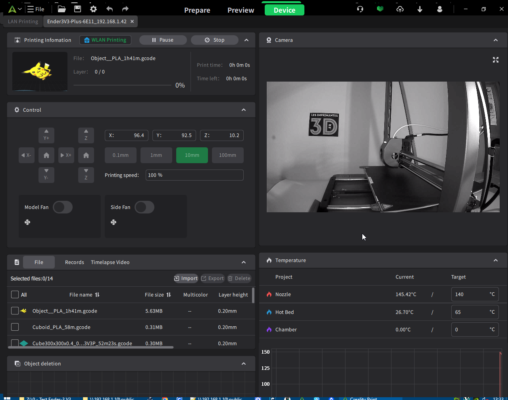Expand camera view to fullscreen
Image resolution: width=508 pixels, height=400 pixels.
pos(495,60)
